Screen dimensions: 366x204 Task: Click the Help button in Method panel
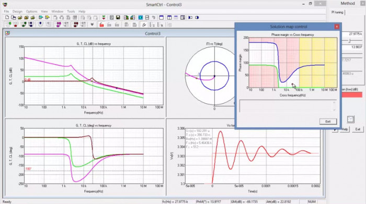coord(345,129)
